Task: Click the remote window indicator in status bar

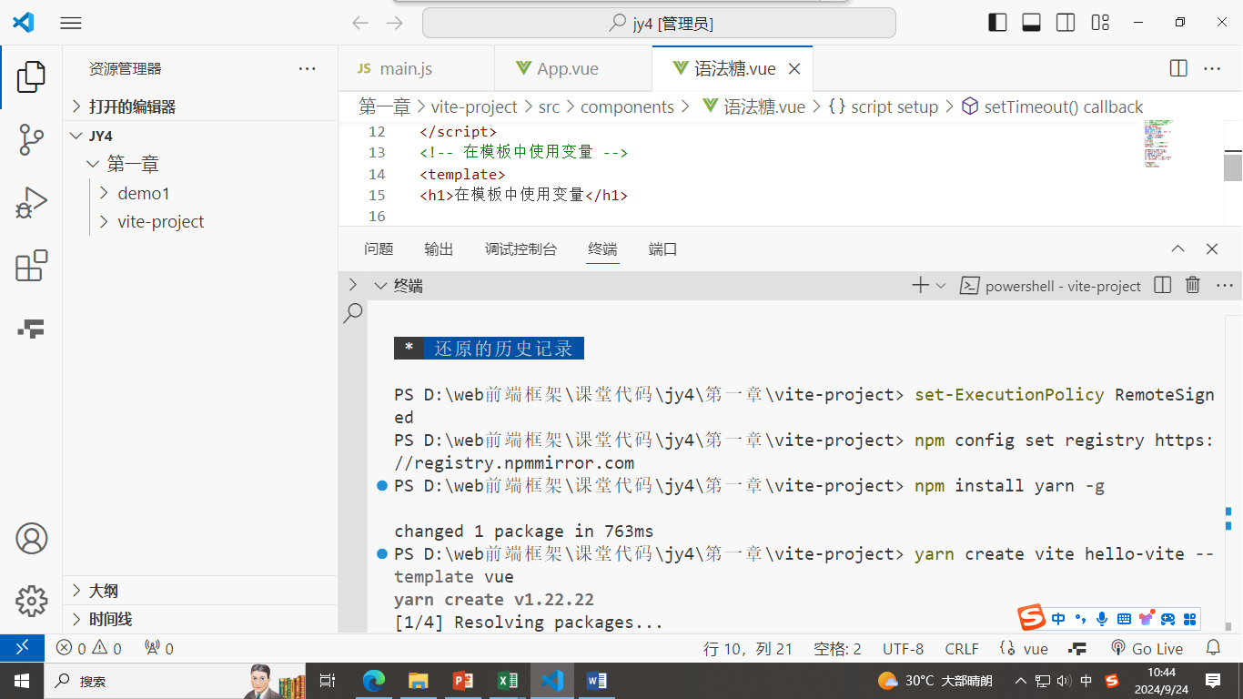Action: coord(21,648)
